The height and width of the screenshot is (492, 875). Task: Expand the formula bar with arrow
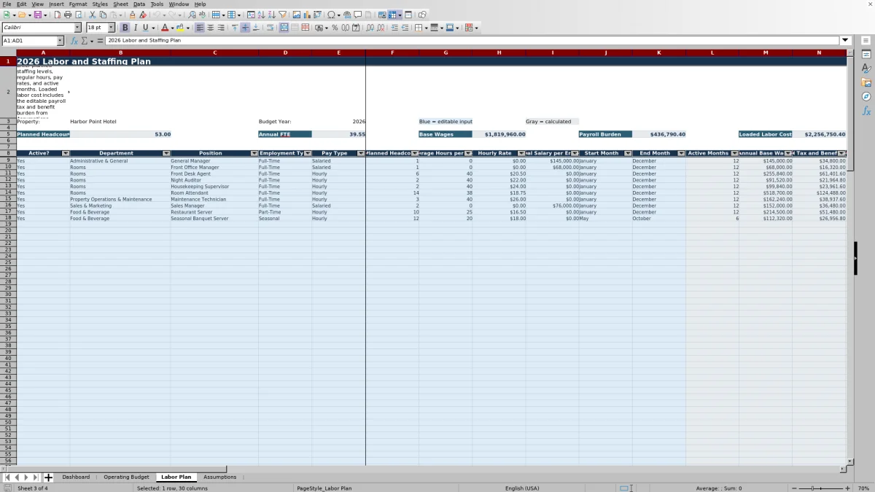pyautogui.click(x=846, y=41)
